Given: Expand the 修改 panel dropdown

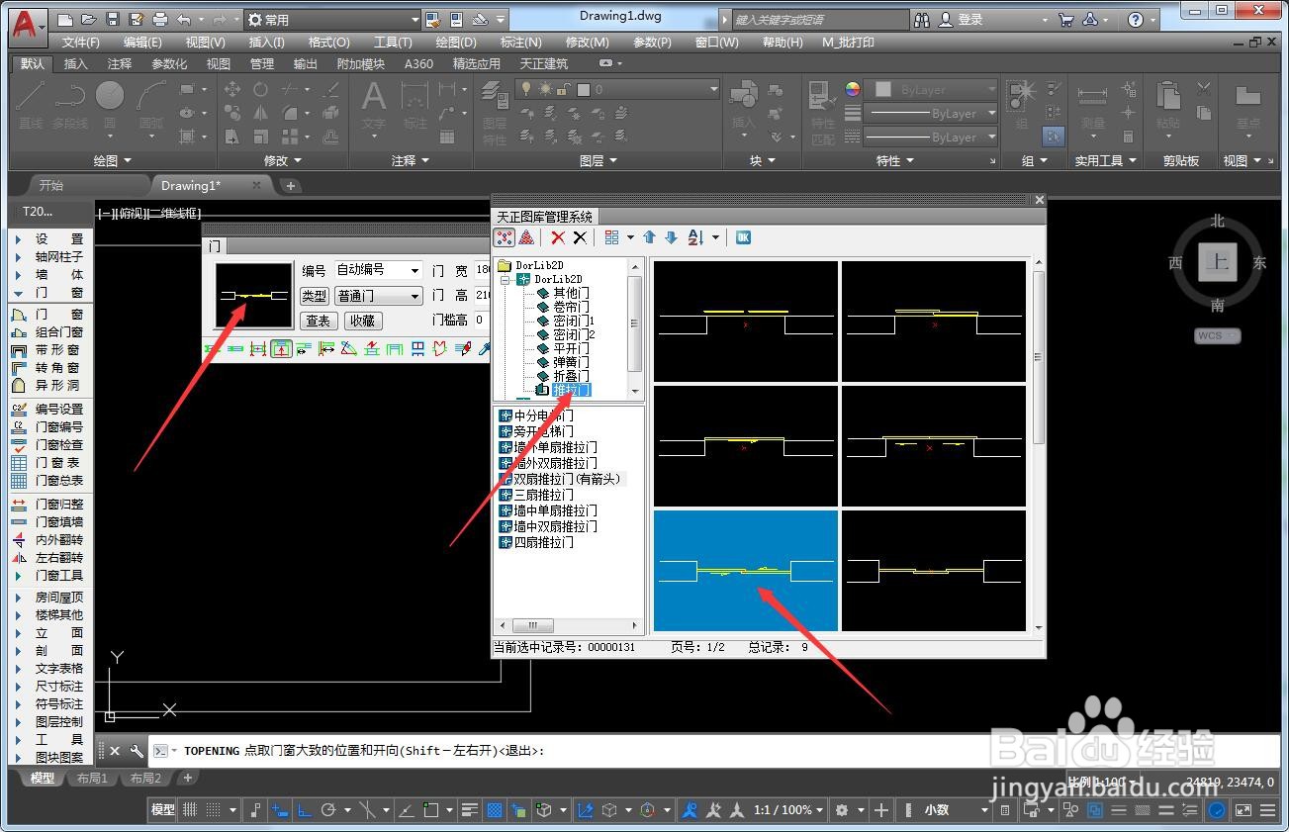Looking at the screenshot, I should (x=282, y=160).
